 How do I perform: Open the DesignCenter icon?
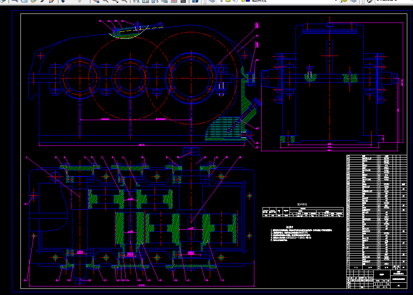(146, 1)
